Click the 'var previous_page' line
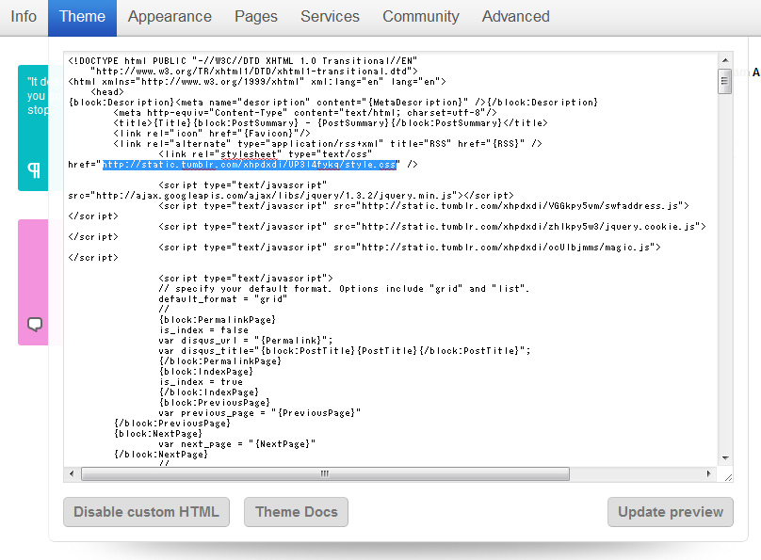 point(260,413)
